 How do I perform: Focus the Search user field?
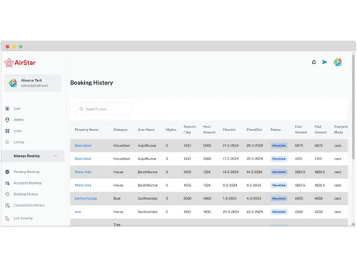coord(104,109)
